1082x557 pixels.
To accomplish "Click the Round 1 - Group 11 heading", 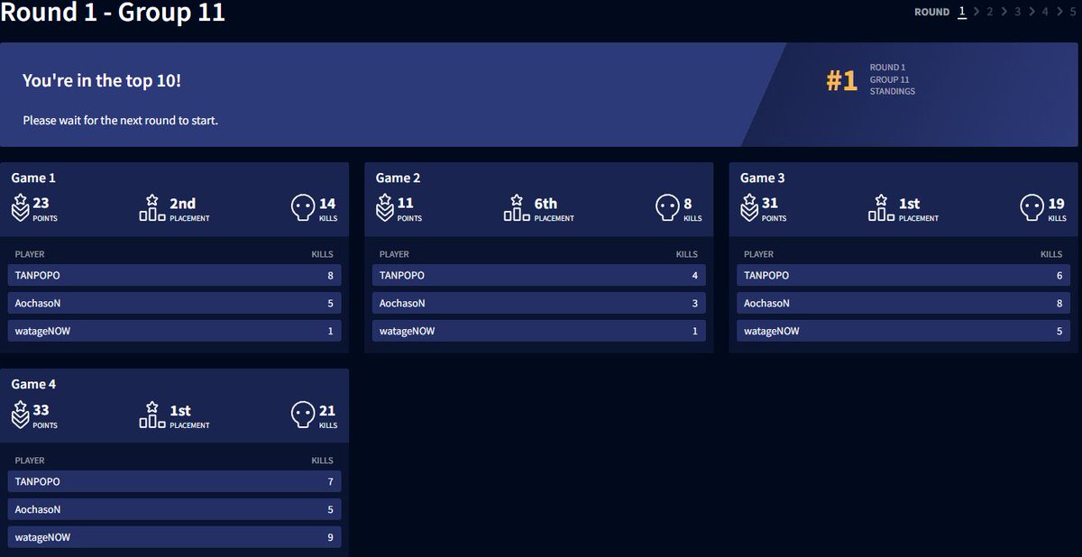I will click(113, 13).
